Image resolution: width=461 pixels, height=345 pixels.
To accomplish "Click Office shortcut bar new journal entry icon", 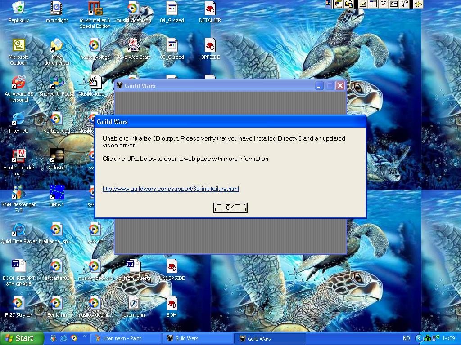I will pos(404,4).
